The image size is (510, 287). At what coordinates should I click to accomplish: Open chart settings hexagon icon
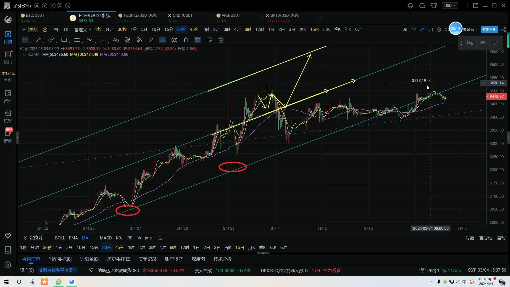tap(439, 29)
